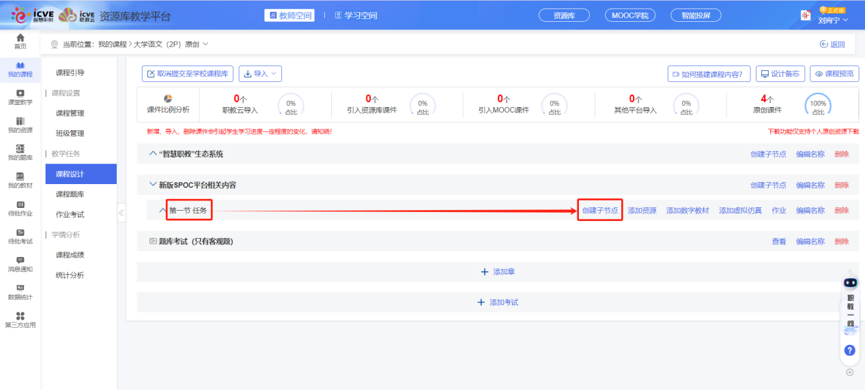Expand the "智慧职教"生态系统 chapter

click(x=153, y=154)
